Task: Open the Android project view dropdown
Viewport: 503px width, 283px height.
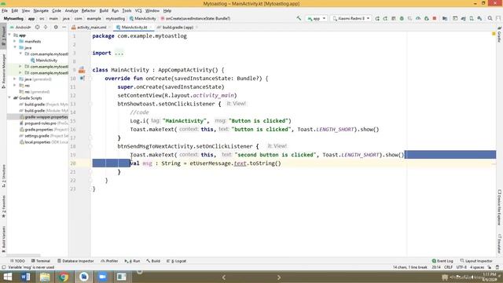Action: (20, 28)
